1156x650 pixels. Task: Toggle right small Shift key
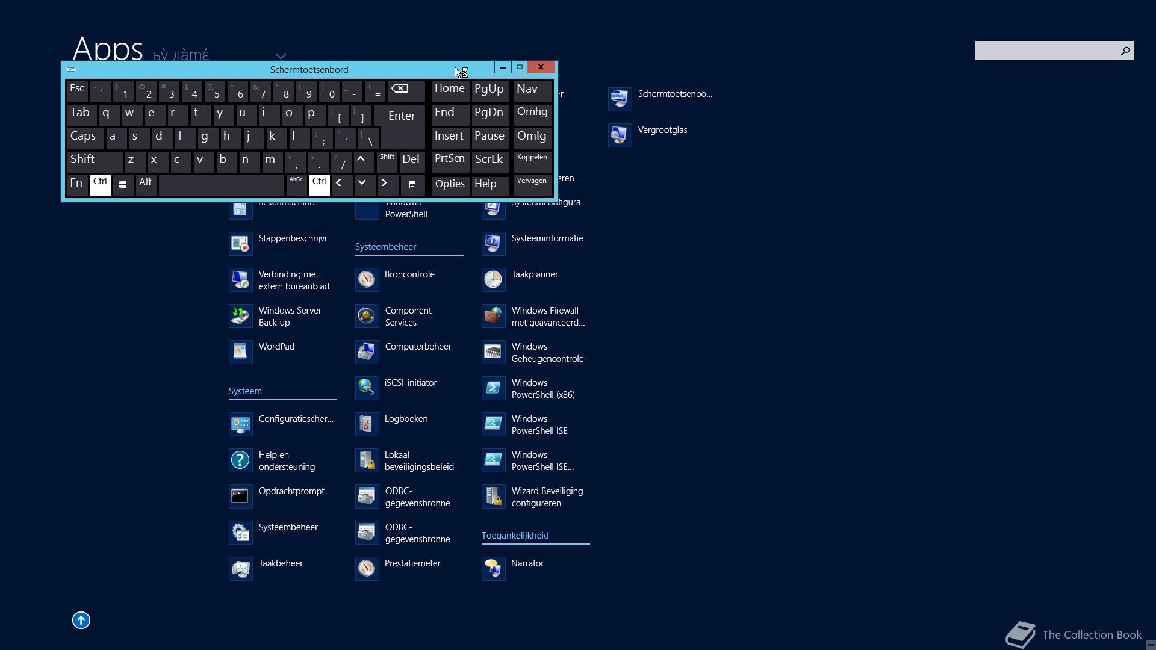387,161
